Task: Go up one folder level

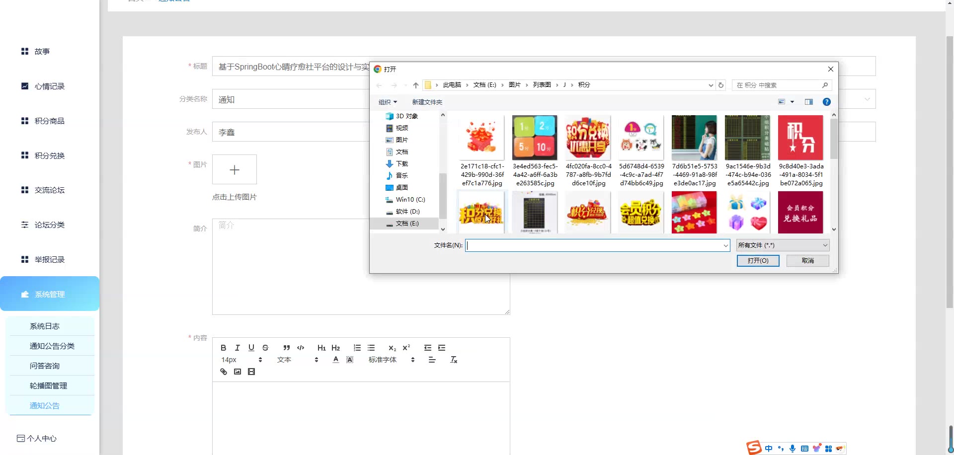Action: click(x=416, y=85)
